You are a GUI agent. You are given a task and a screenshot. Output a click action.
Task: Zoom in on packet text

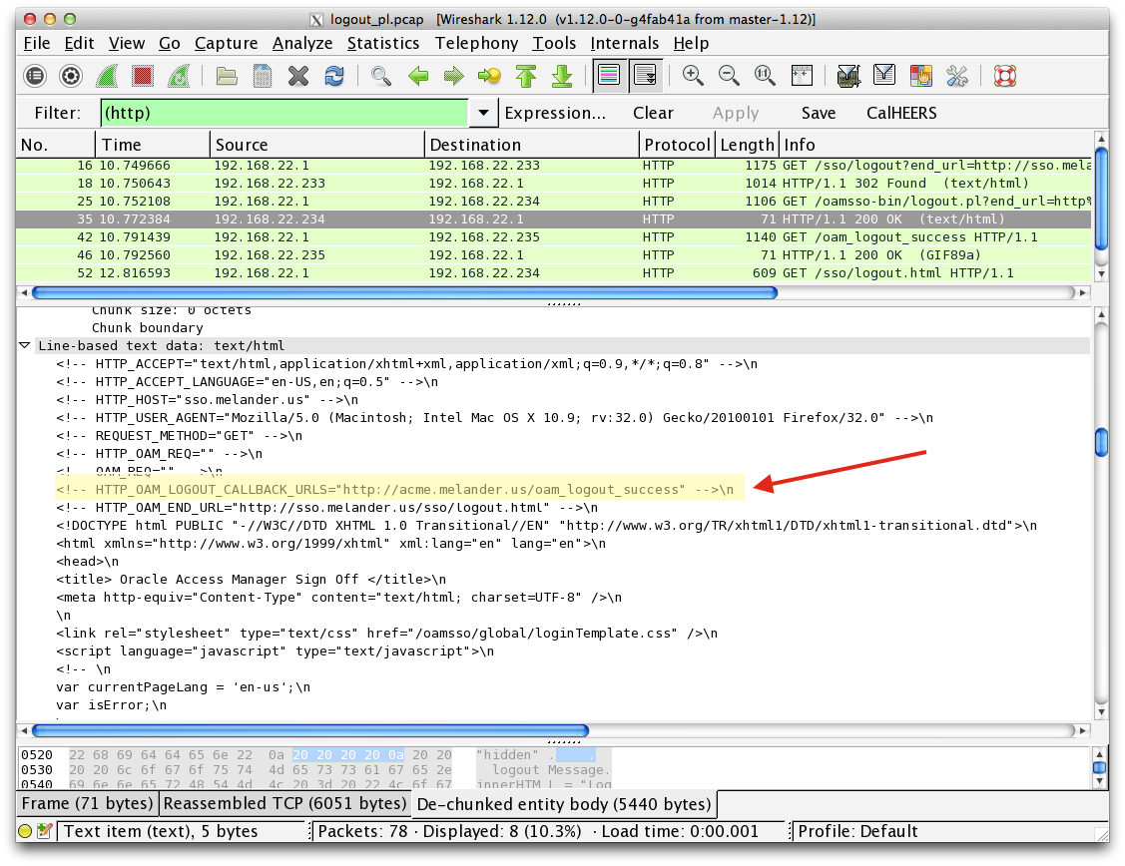pyautogui.click(x=693, y=76)
